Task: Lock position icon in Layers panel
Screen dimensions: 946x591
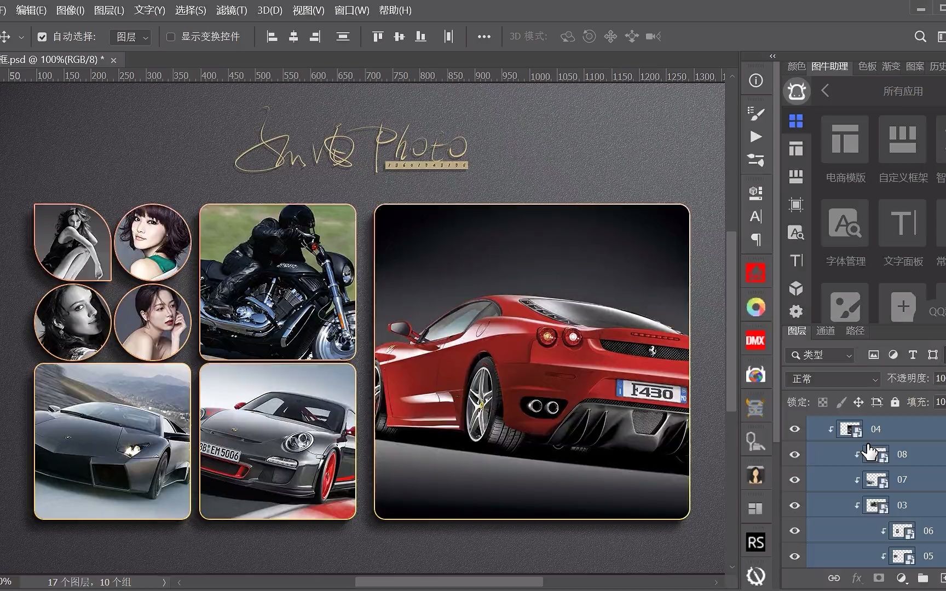Action: pos(858,402)
